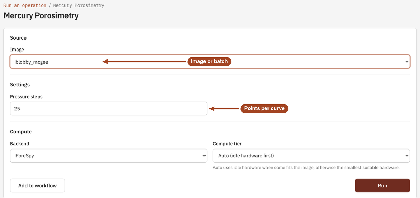Click the Auto uses idle hardware help text
The image size is (420, 198).
point(306,168)
